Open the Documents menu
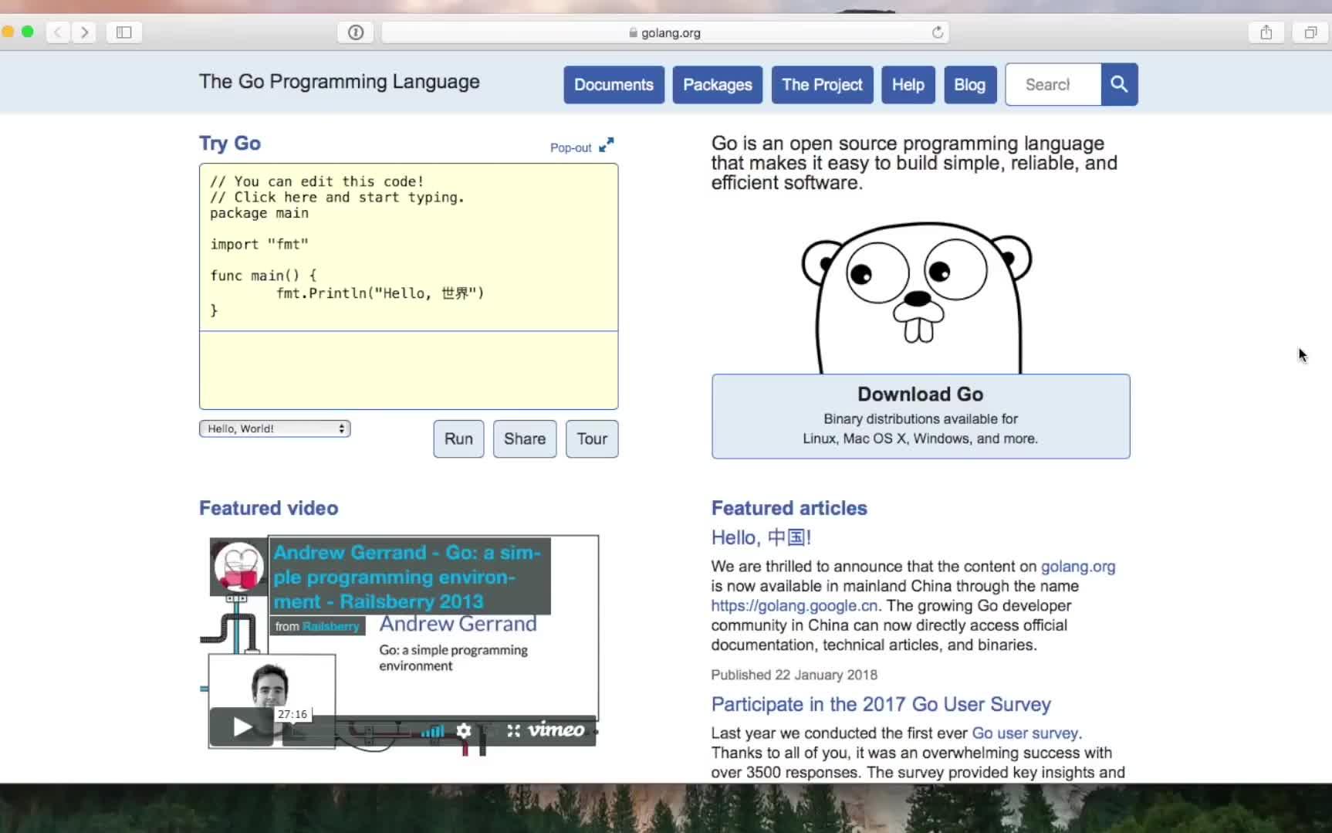 [614, 85]
